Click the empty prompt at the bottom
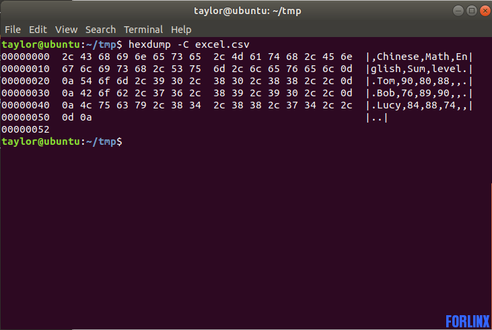Image resolution: width=492 pixels, height=330 pixels. pyautogui.click(x=62, y=141)
